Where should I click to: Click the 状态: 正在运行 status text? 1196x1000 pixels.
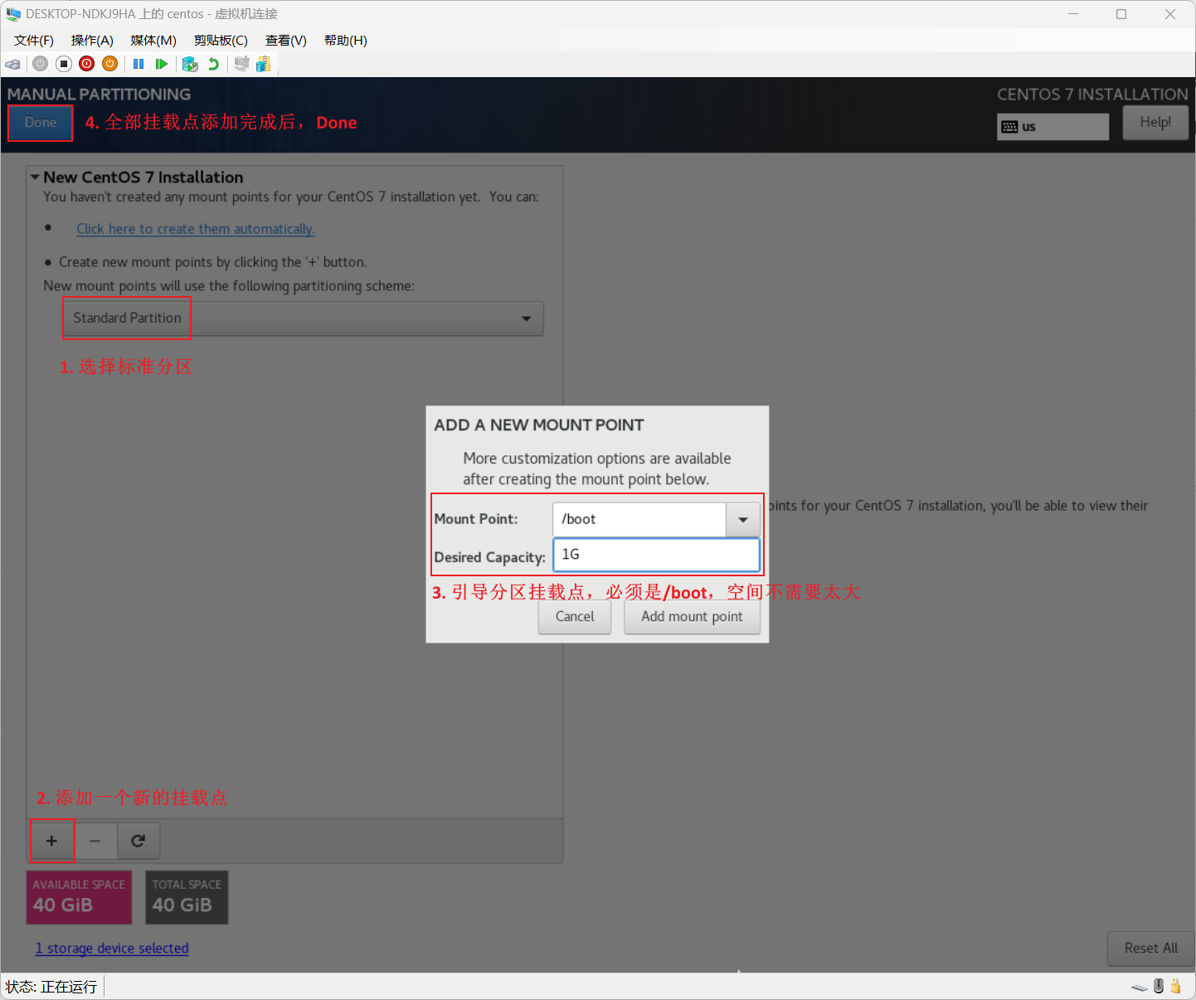click(51, 987)
